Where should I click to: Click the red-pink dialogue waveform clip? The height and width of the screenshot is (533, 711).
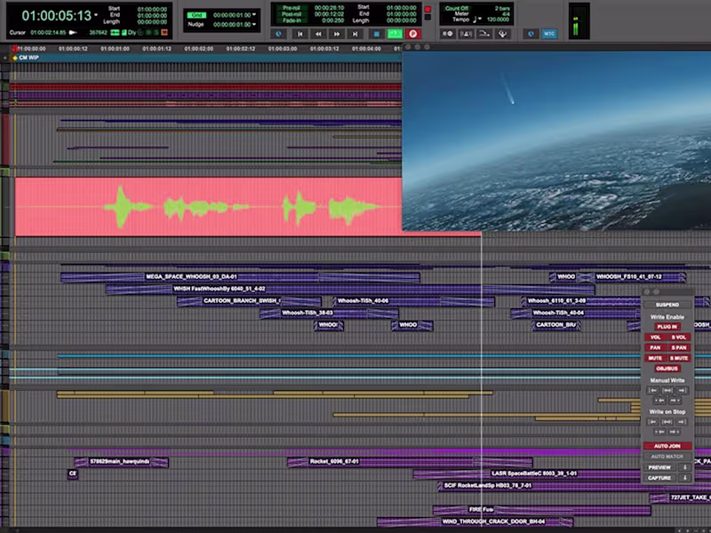[208, 207]
